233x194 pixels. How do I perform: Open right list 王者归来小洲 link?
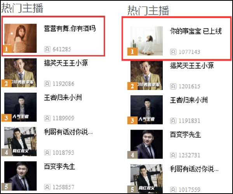[189, 100]
